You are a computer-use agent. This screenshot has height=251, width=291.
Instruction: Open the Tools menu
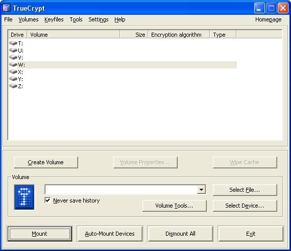click(x=76, y=19)
